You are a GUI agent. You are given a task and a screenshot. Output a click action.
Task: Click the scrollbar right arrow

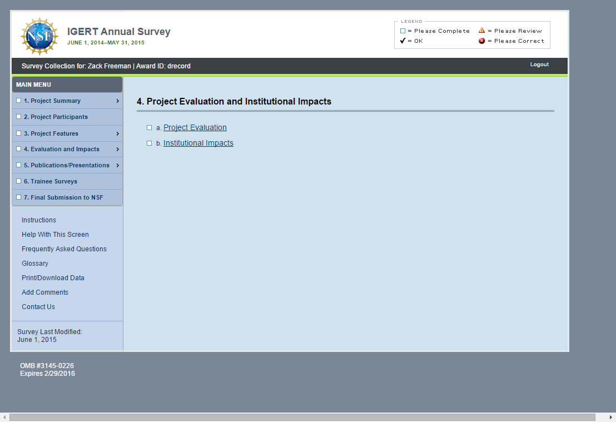pos(611,417)
